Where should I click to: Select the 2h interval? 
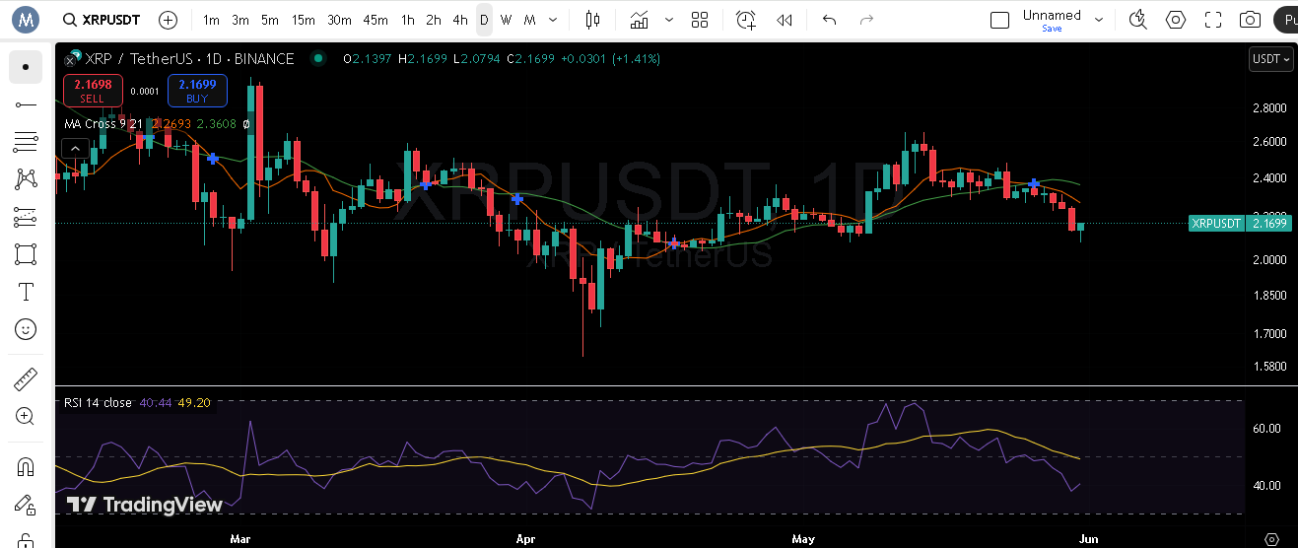[x=434, y=20]
